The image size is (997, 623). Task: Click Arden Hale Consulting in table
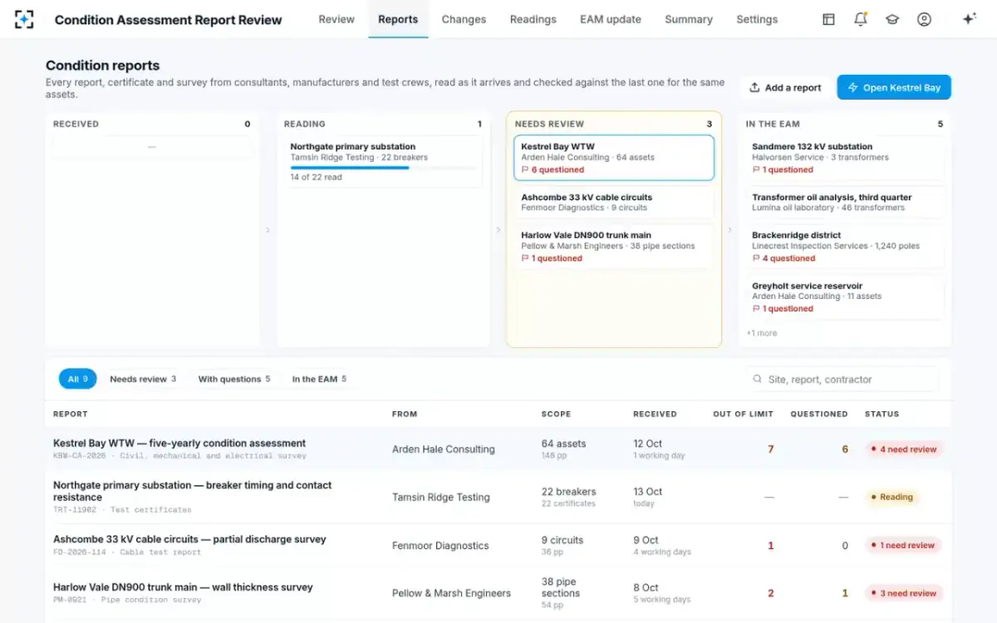pyautogui.click(x=443, y=449)
